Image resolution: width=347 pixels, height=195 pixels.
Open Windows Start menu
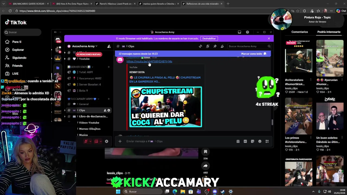(x=118, y=191)
